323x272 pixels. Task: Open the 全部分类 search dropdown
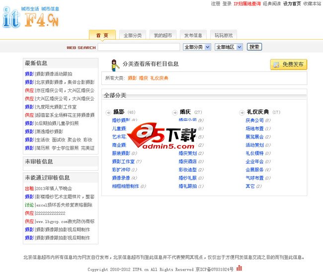pos(197,47)
